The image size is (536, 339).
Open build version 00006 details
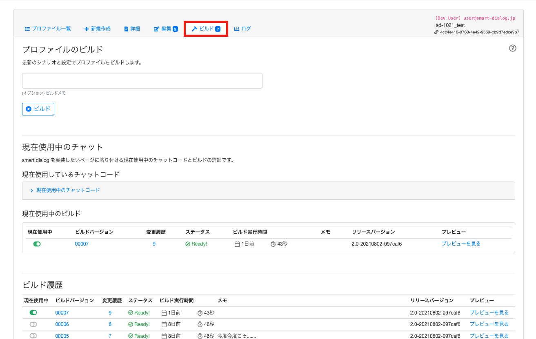pos(62,324)
